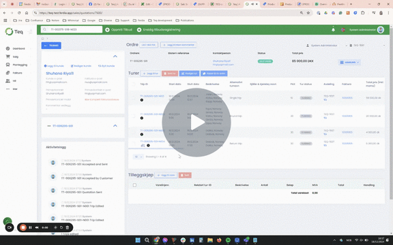
Task: Click the red Slett button in Tilleggskjøp
Action: [185, 176]
